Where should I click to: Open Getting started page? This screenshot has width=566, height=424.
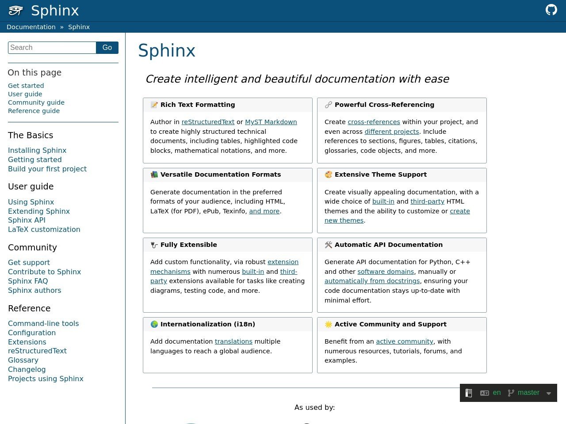click(34, 160)
